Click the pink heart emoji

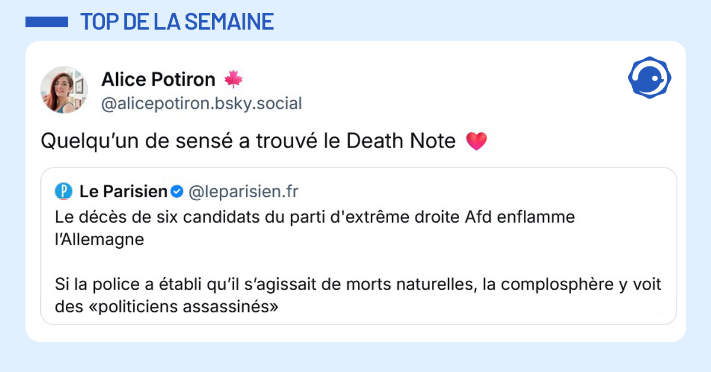[x=476, y=142]
